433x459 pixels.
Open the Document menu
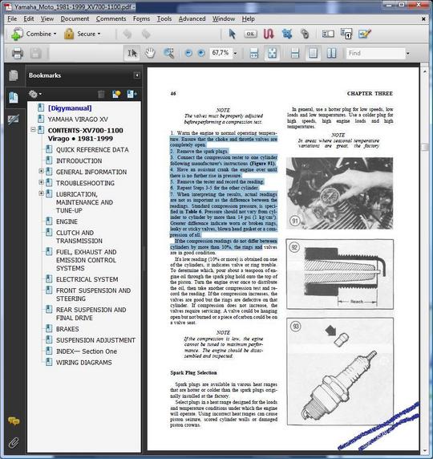(x=75, y=19)
